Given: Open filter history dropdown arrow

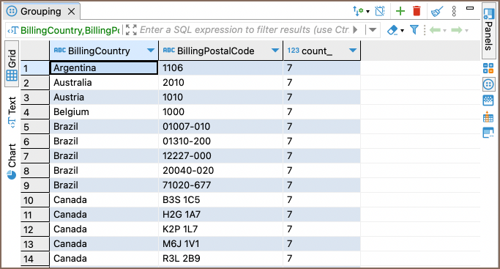Looking at the screenshot, I should pos(373,30).
